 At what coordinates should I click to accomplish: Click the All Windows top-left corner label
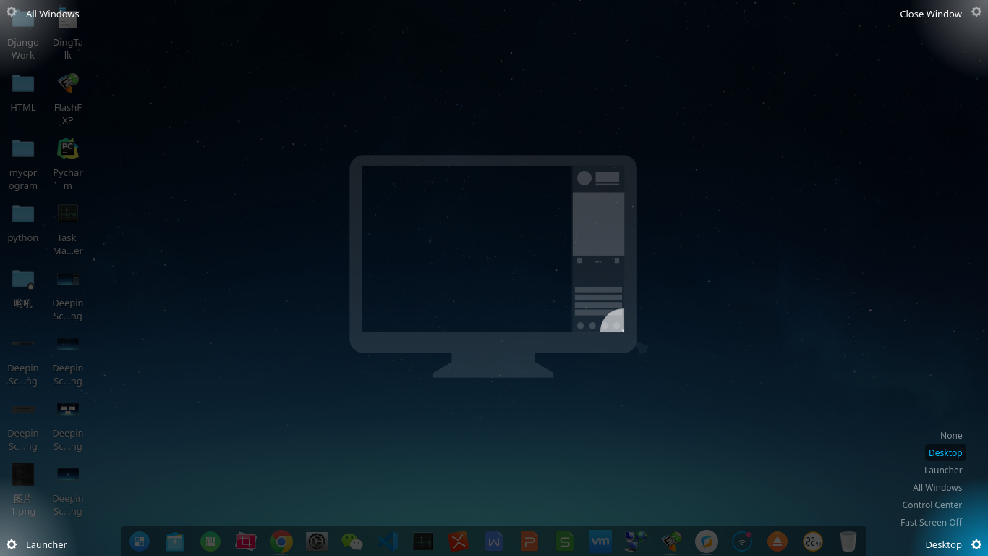click(53, 14)
